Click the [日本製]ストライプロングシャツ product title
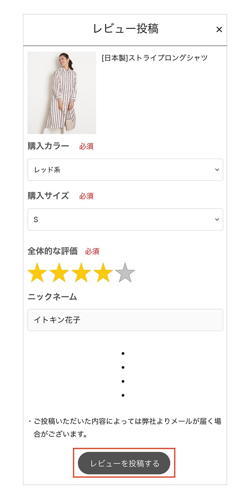Viewport: 250px width, 501px height. click(x=155, y=58)
